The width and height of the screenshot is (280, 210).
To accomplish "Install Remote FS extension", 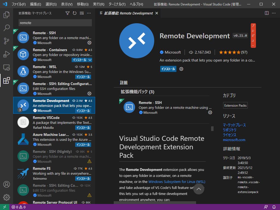I will (x=83, y=179).
